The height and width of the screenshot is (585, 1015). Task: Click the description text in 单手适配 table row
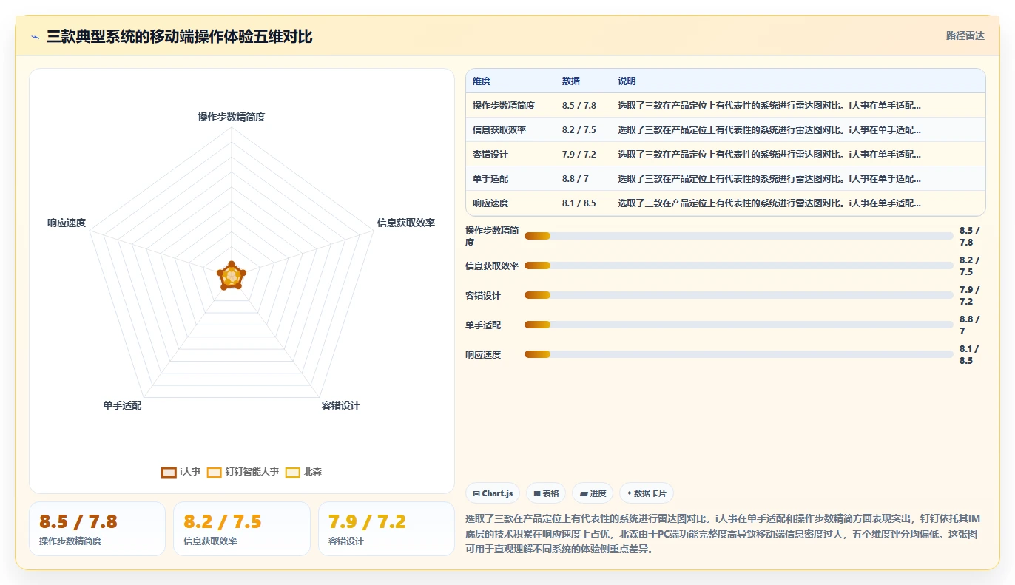click(769, 179)
